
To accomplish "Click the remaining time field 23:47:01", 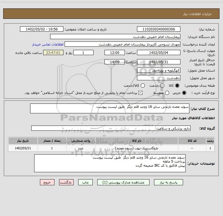I will (53, 52).
